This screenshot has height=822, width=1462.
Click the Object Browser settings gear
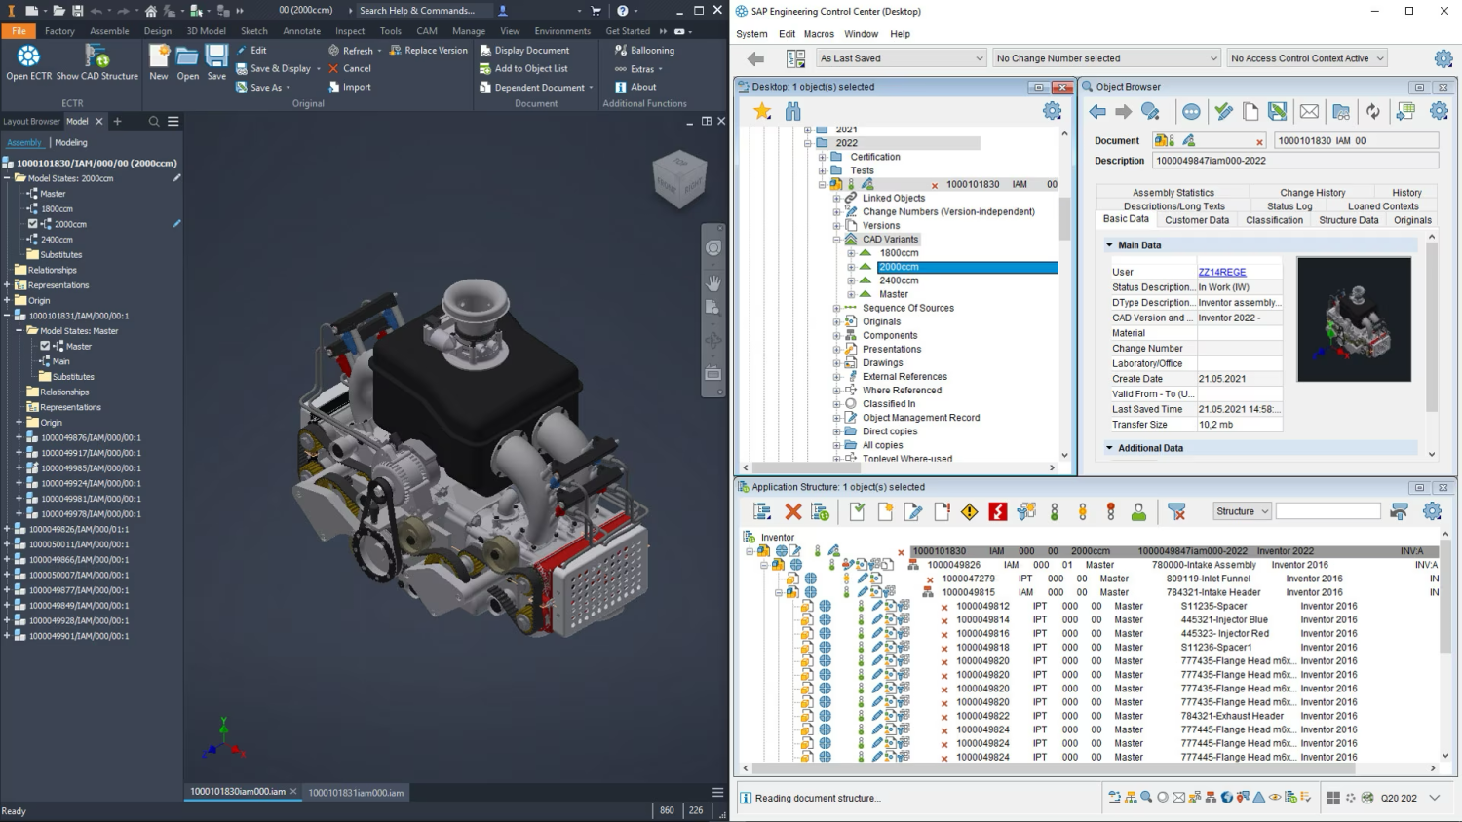click(1439, 112)
